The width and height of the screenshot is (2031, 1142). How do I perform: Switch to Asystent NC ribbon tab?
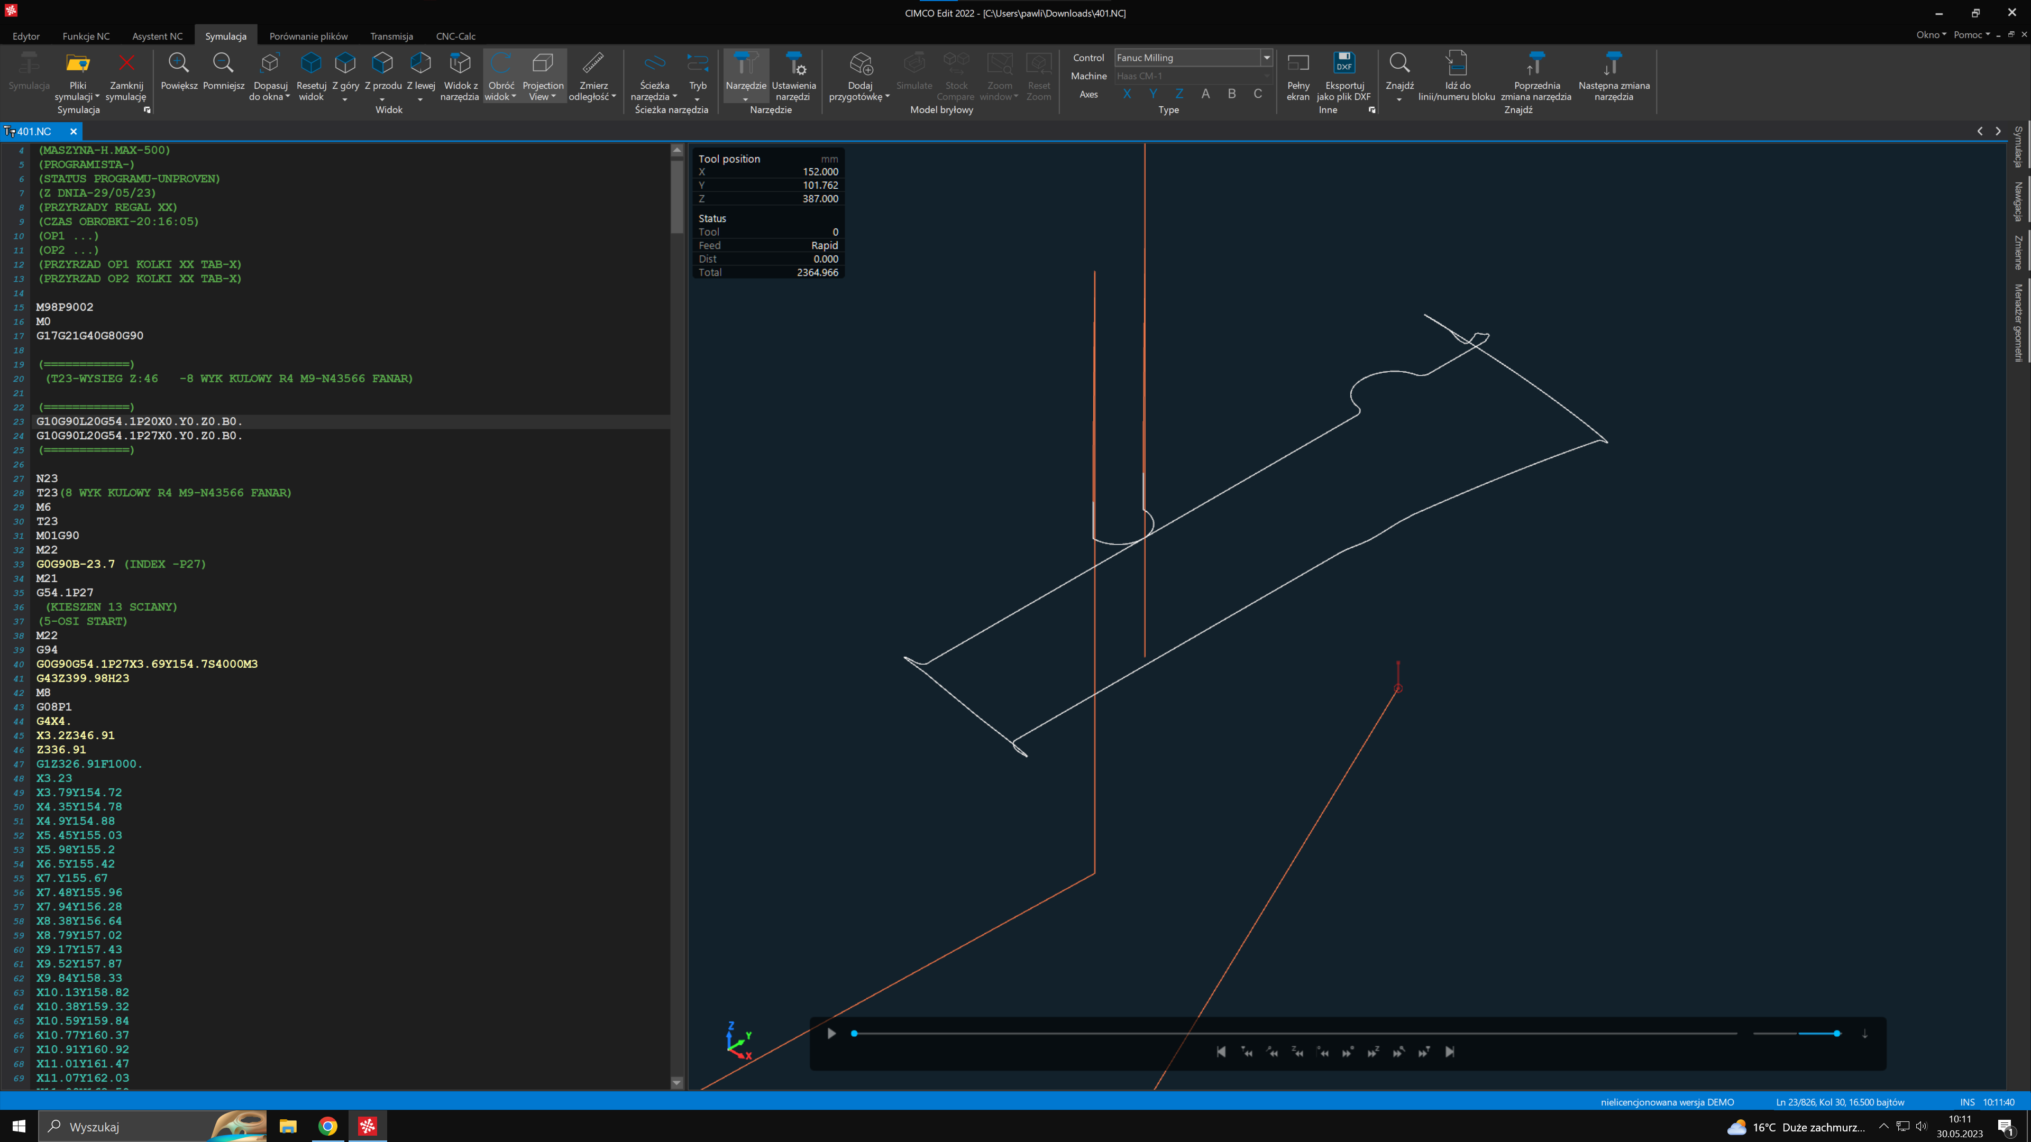tap(157, 36)
